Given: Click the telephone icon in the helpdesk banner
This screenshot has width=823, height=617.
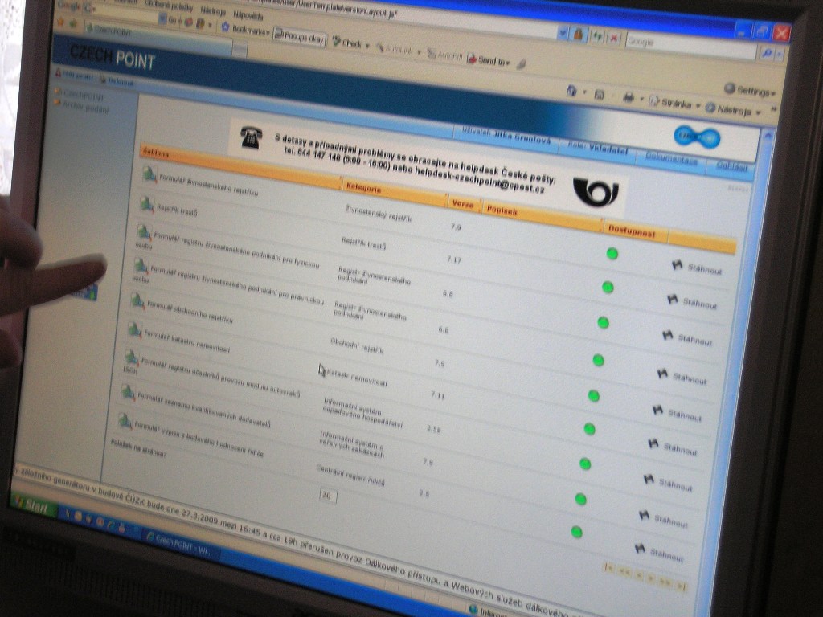Looking at the screenshot, I should tap(251, 138).
